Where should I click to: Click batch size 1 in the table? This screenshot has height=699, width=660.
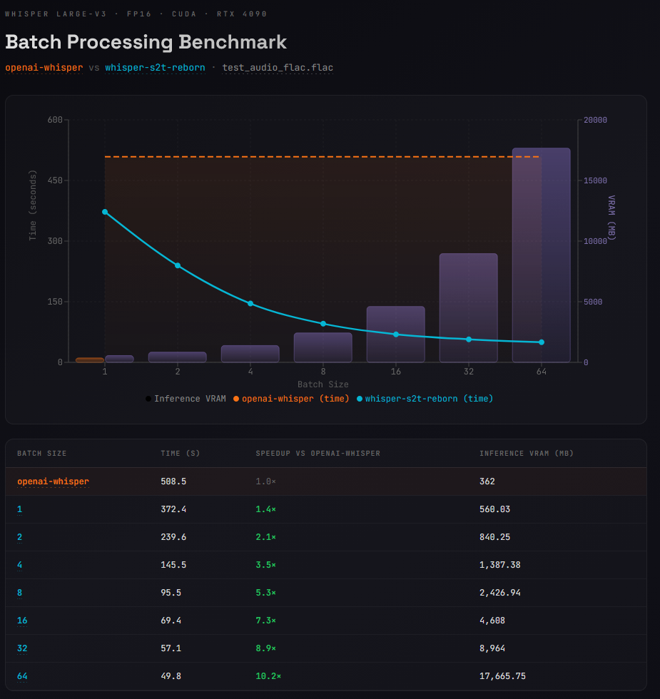(20, 509)
